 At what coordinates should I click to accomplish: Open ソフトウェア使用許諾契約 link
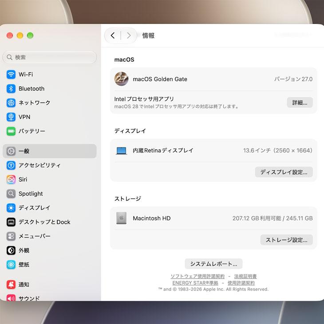[x=198, y=276]
